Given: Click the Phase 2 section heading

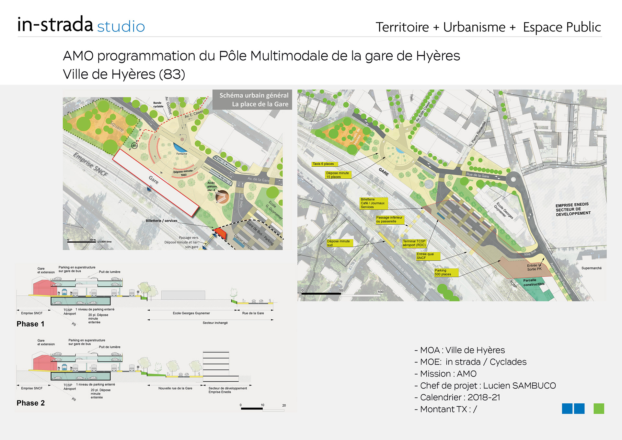Looking at the screenshot, I should [x=31, y=403].
